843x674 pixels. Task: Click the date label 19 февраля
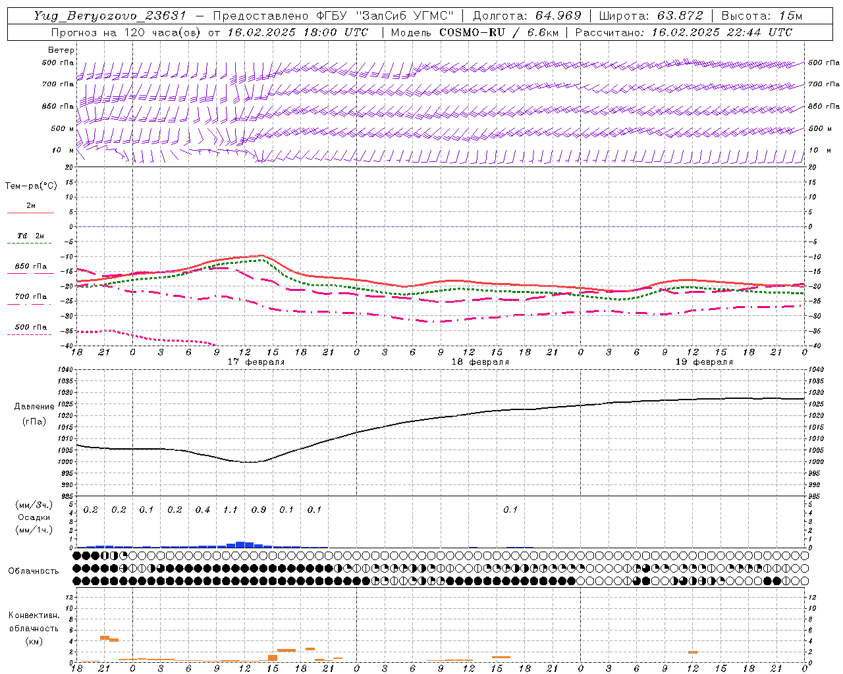[704, 362]
